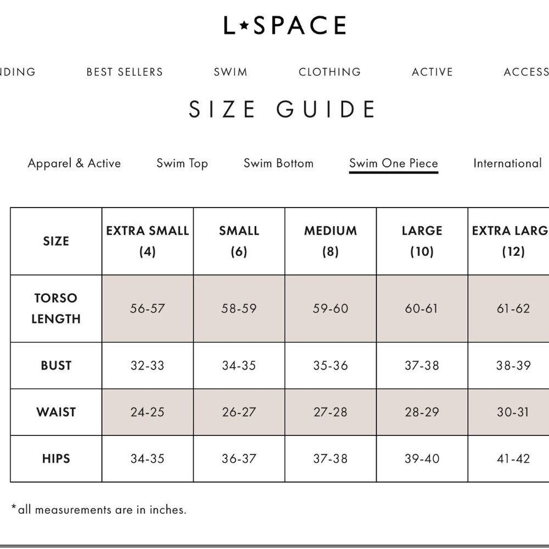Open the Accessories navigation item
Screen dimensions: 549x549
click(526, 72)
